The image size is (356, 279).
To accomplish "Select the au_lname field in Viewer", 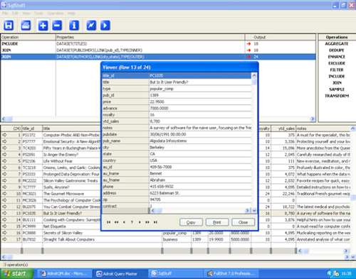I will point(177,173).
